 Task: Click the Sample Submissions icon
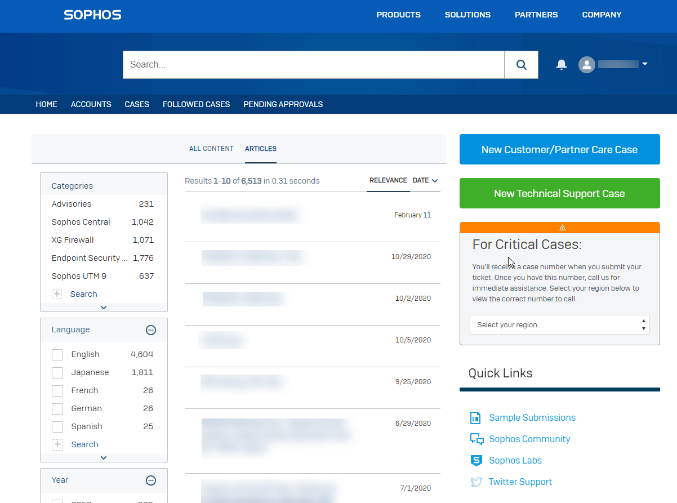476,418
